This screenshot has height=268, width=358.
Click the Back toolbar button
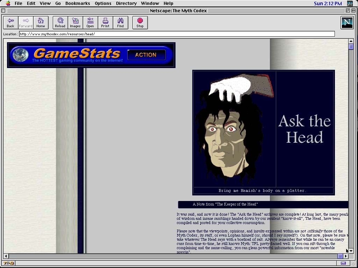10,23
